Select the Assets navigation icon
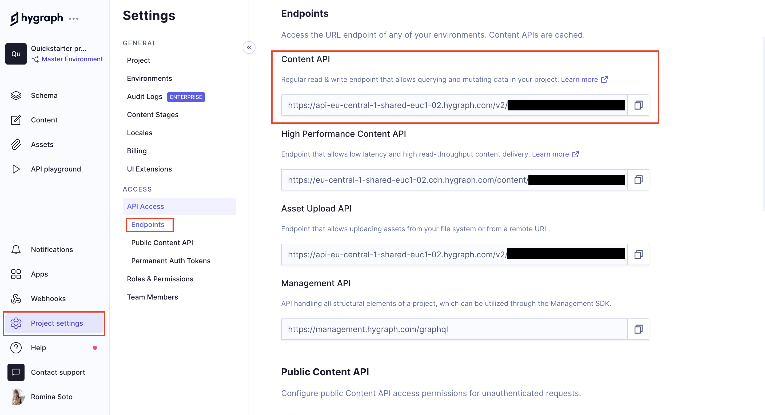The width and height of the screenshot is (765, 415). [16, 143]
